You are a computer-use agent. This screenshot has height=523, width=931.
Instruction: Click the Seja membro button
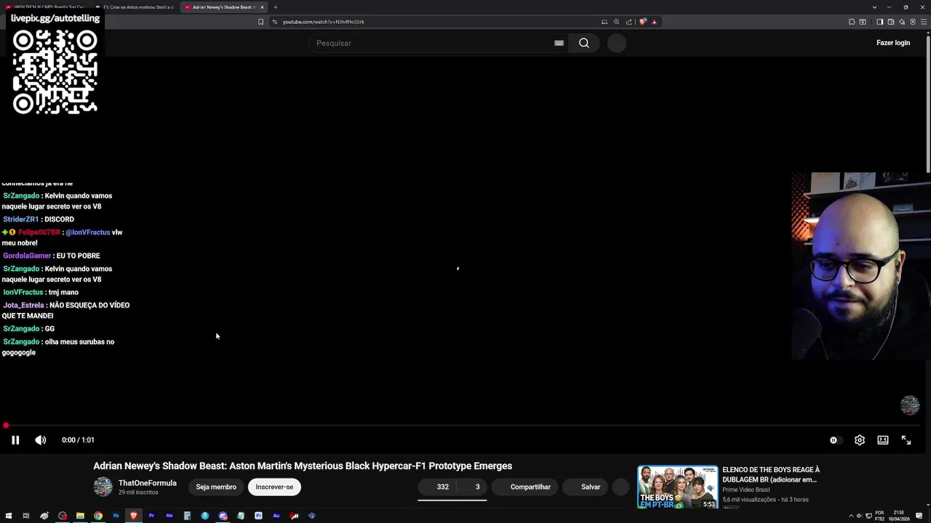coord(216,487)
